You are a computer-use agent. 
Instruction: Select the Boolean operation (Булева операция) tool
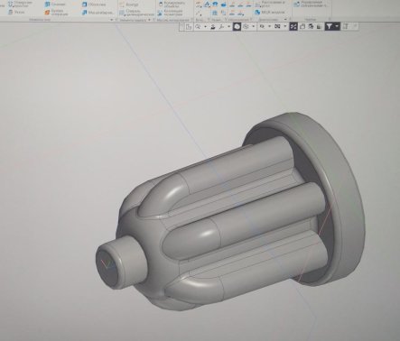click(x=56, y=13)
